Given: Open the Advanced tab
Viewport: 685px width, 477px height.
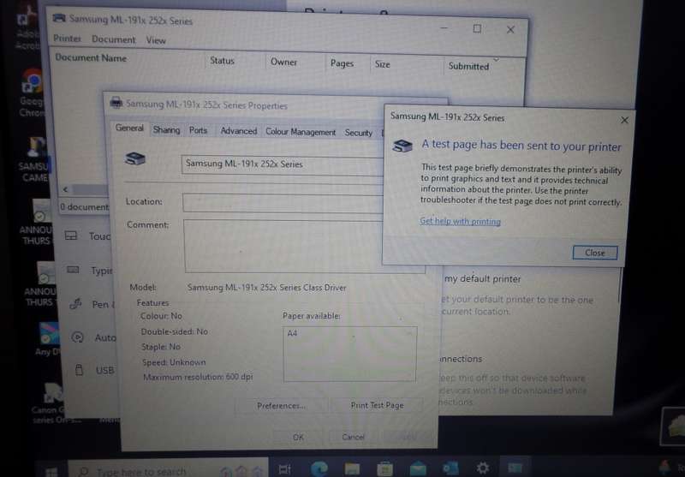Looking at the screenshot, I should (x=239, y=131).
